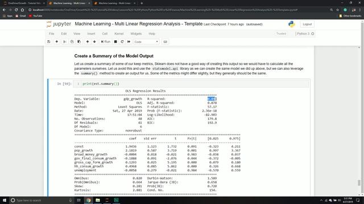Open the Windows Start menu

click(x=5, y=200)
